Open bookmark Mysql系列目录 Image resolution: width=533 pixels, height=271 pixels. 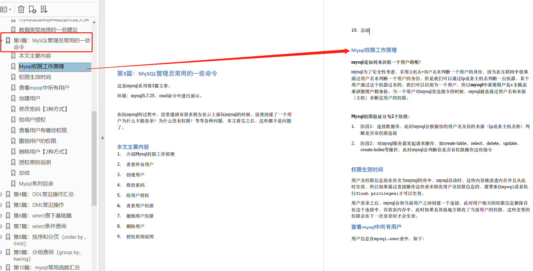pyautogui.click(x=36, y=184)
